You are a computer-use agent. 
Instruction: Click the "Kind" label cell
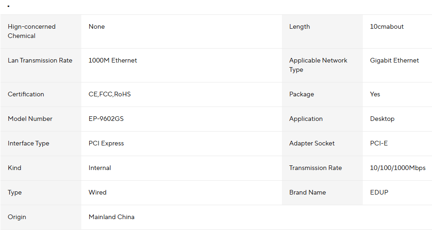pyautogui.click(x=15, y=168)
